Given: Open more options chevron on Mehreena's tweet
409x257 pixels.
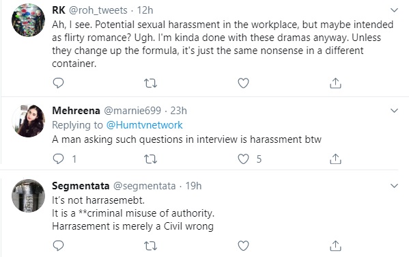Looking at the screenshot, I should [394, 111].
